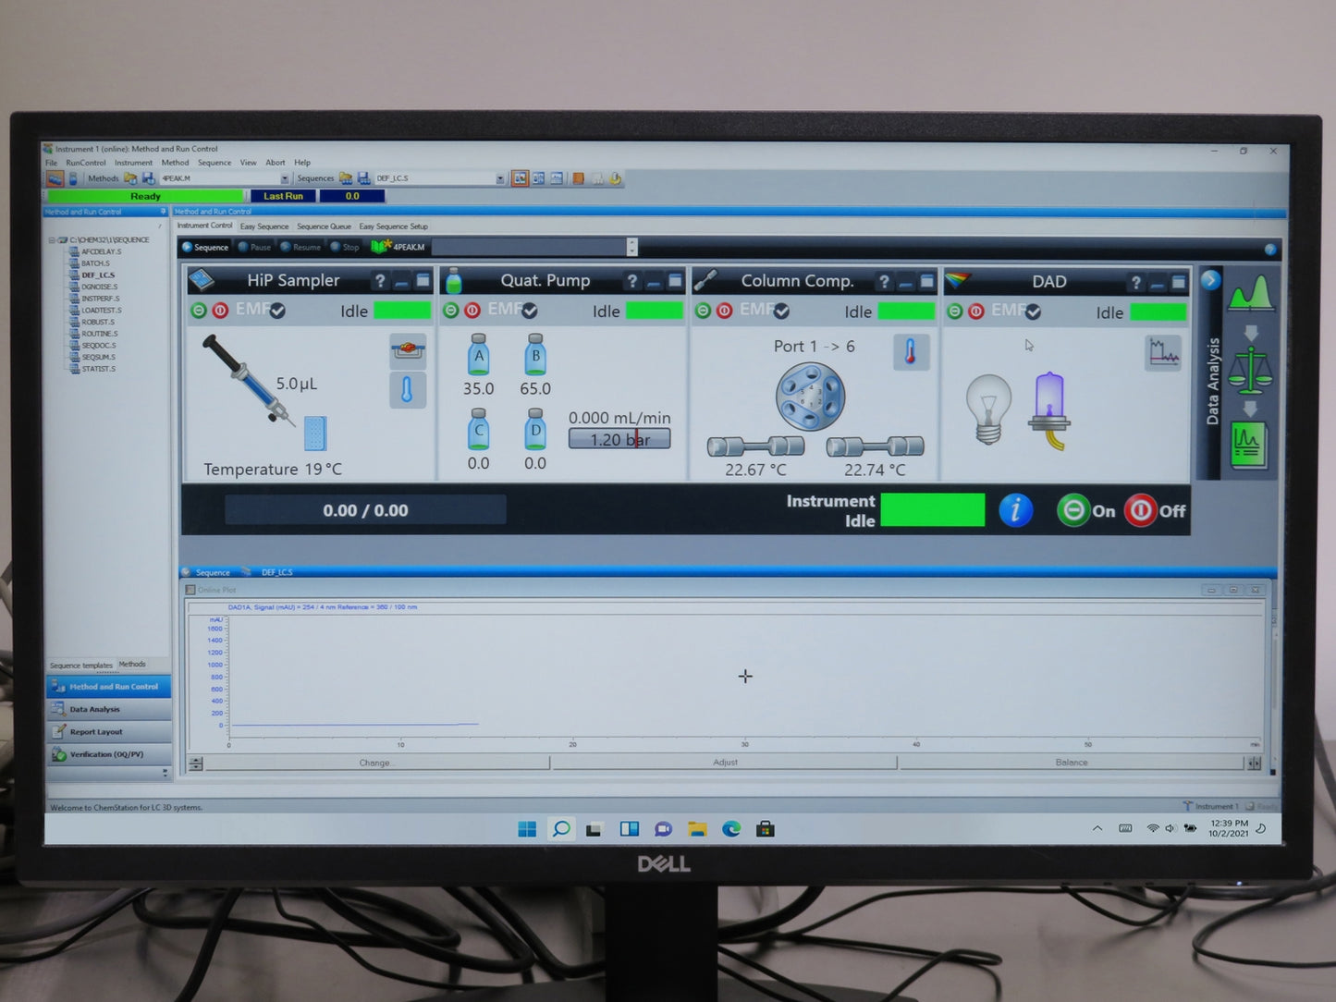Image resolution: width=1336 pixels, height=1002 pixels.
Task: Switch DAD on with green button
Action: tap(954, 312)
